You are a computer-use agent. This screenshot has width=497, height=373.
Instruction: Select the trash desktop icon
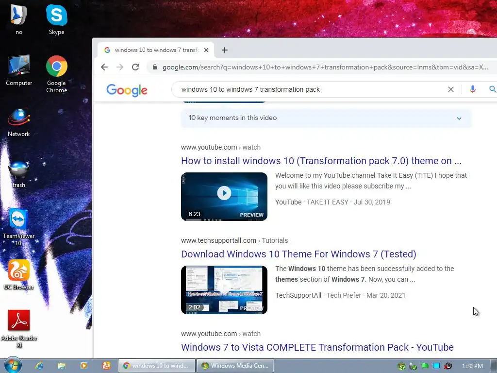tap(19, 174)
